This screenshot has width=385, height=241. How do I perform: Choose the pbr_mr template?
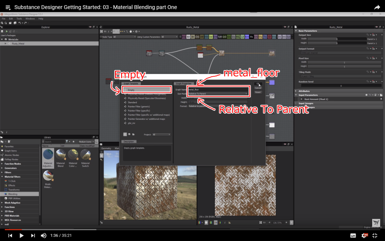pos(132,123)
